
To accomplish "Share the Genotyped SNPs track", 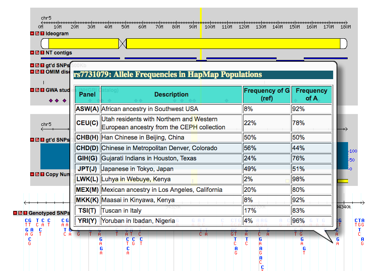I will (20, 213).
